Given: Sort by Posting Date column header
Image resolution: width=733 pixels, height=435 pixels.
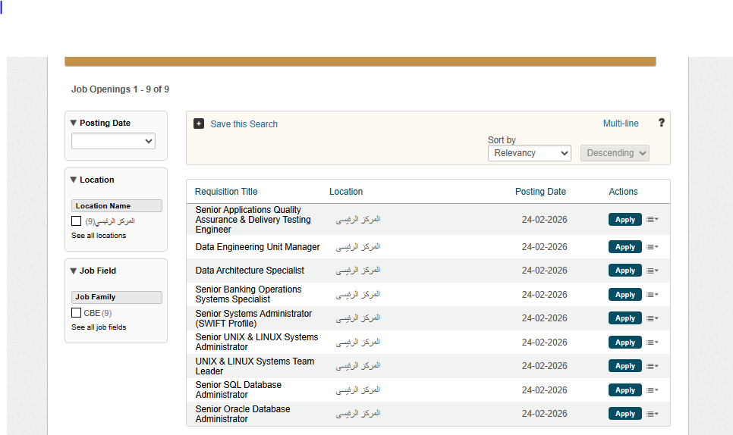Looking at the screenshot, I should point(540,192).
